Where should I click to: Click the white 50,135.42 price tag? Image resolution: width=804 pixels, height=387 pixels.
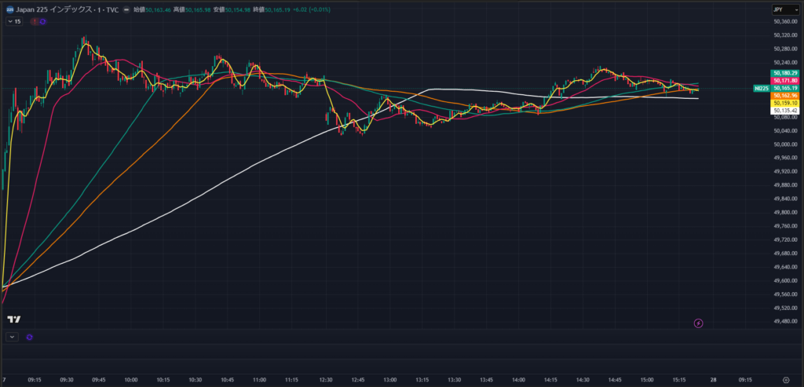pyautogui.click(x=786, y=111)
